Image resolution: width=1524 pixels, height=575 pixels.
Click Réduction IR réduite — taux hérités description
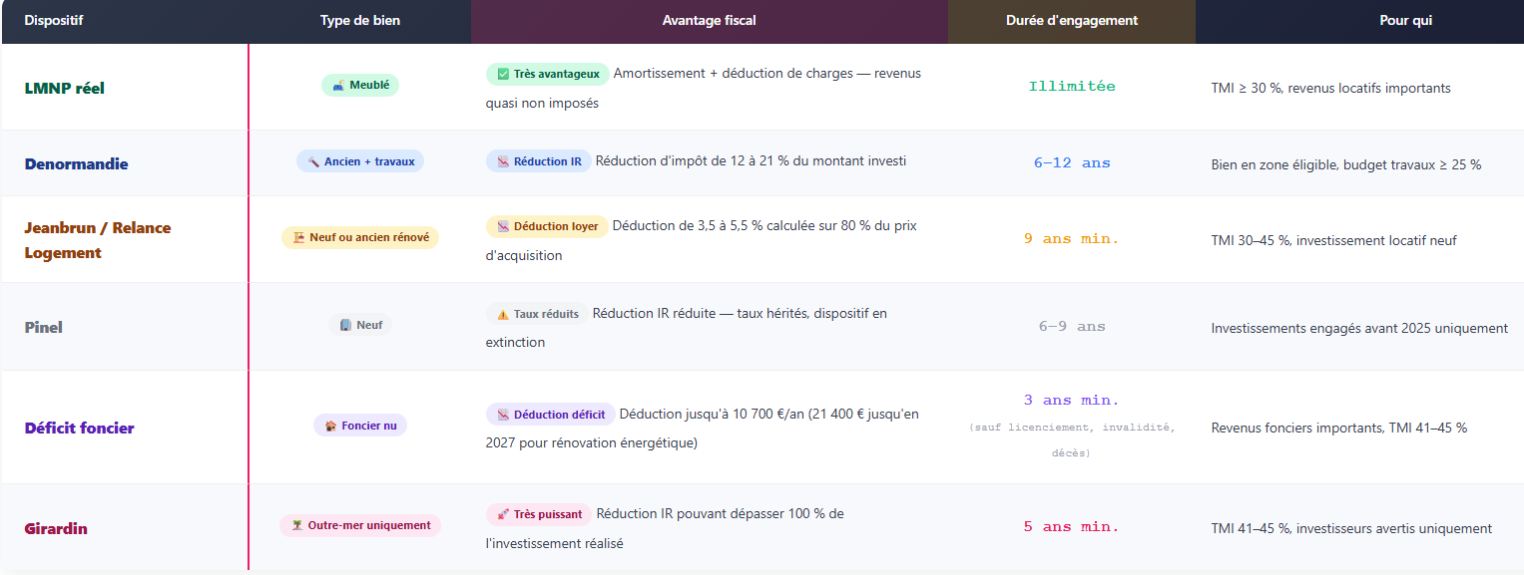point(687,328)
